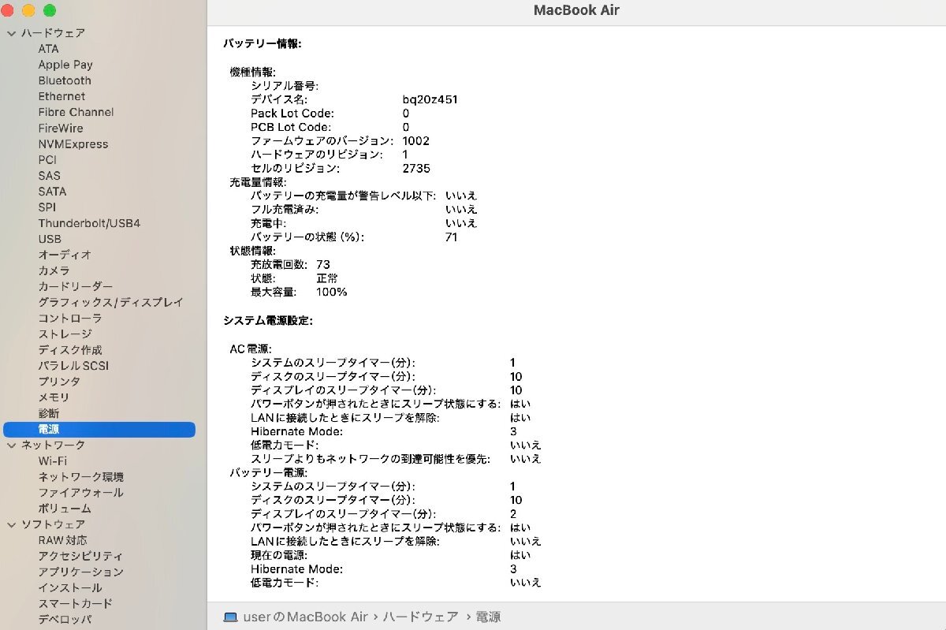Click the cycle count value 73
The height and width of the screenshot is (630, 946).
(323, 265)
